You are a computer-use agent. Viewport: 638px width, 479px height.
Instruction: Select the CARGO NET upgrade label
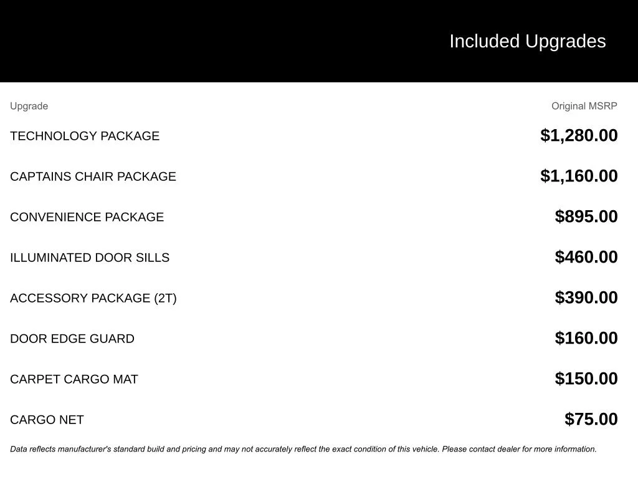point(47,420)
